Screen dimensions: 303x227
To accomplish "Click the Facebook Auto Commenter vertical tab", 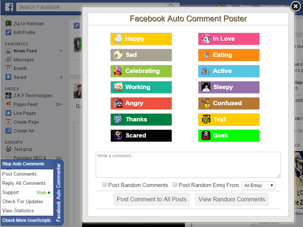I will click(59, 193).
